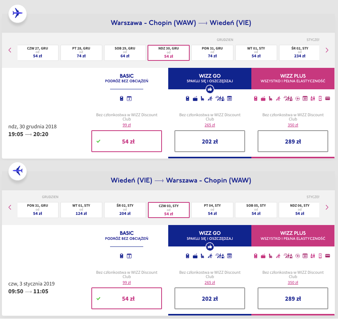
Task: Click the airplane icon beside Warszawa → Wiedeń header
Action: 18,14
